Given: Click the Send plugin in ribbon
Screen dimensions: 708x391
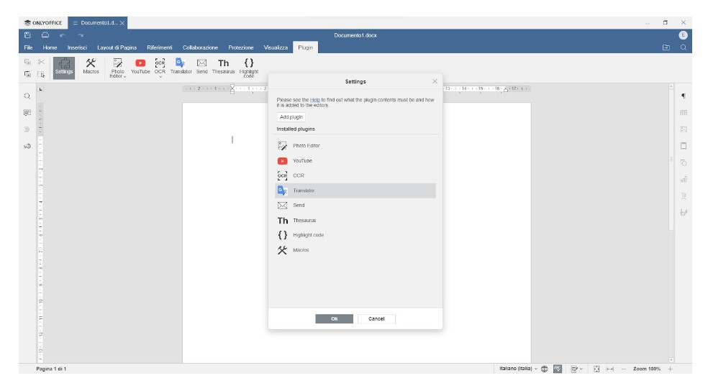Looking at the screenshot, I should [x=202, y=66].
